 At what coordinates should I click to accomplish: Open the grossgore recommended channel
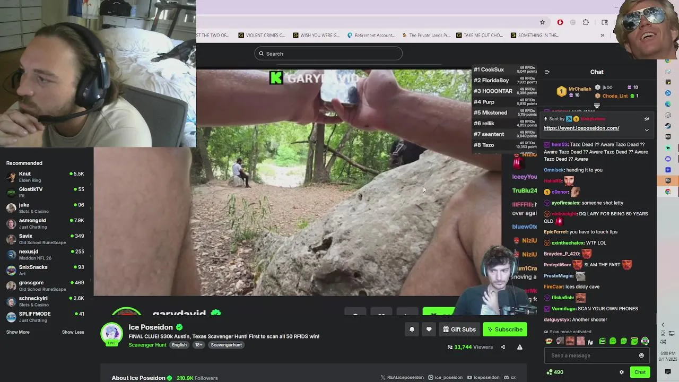(45, 285)
